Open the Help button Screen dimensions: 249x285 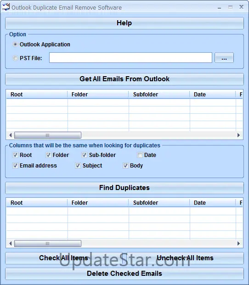[x=124, y=23]
